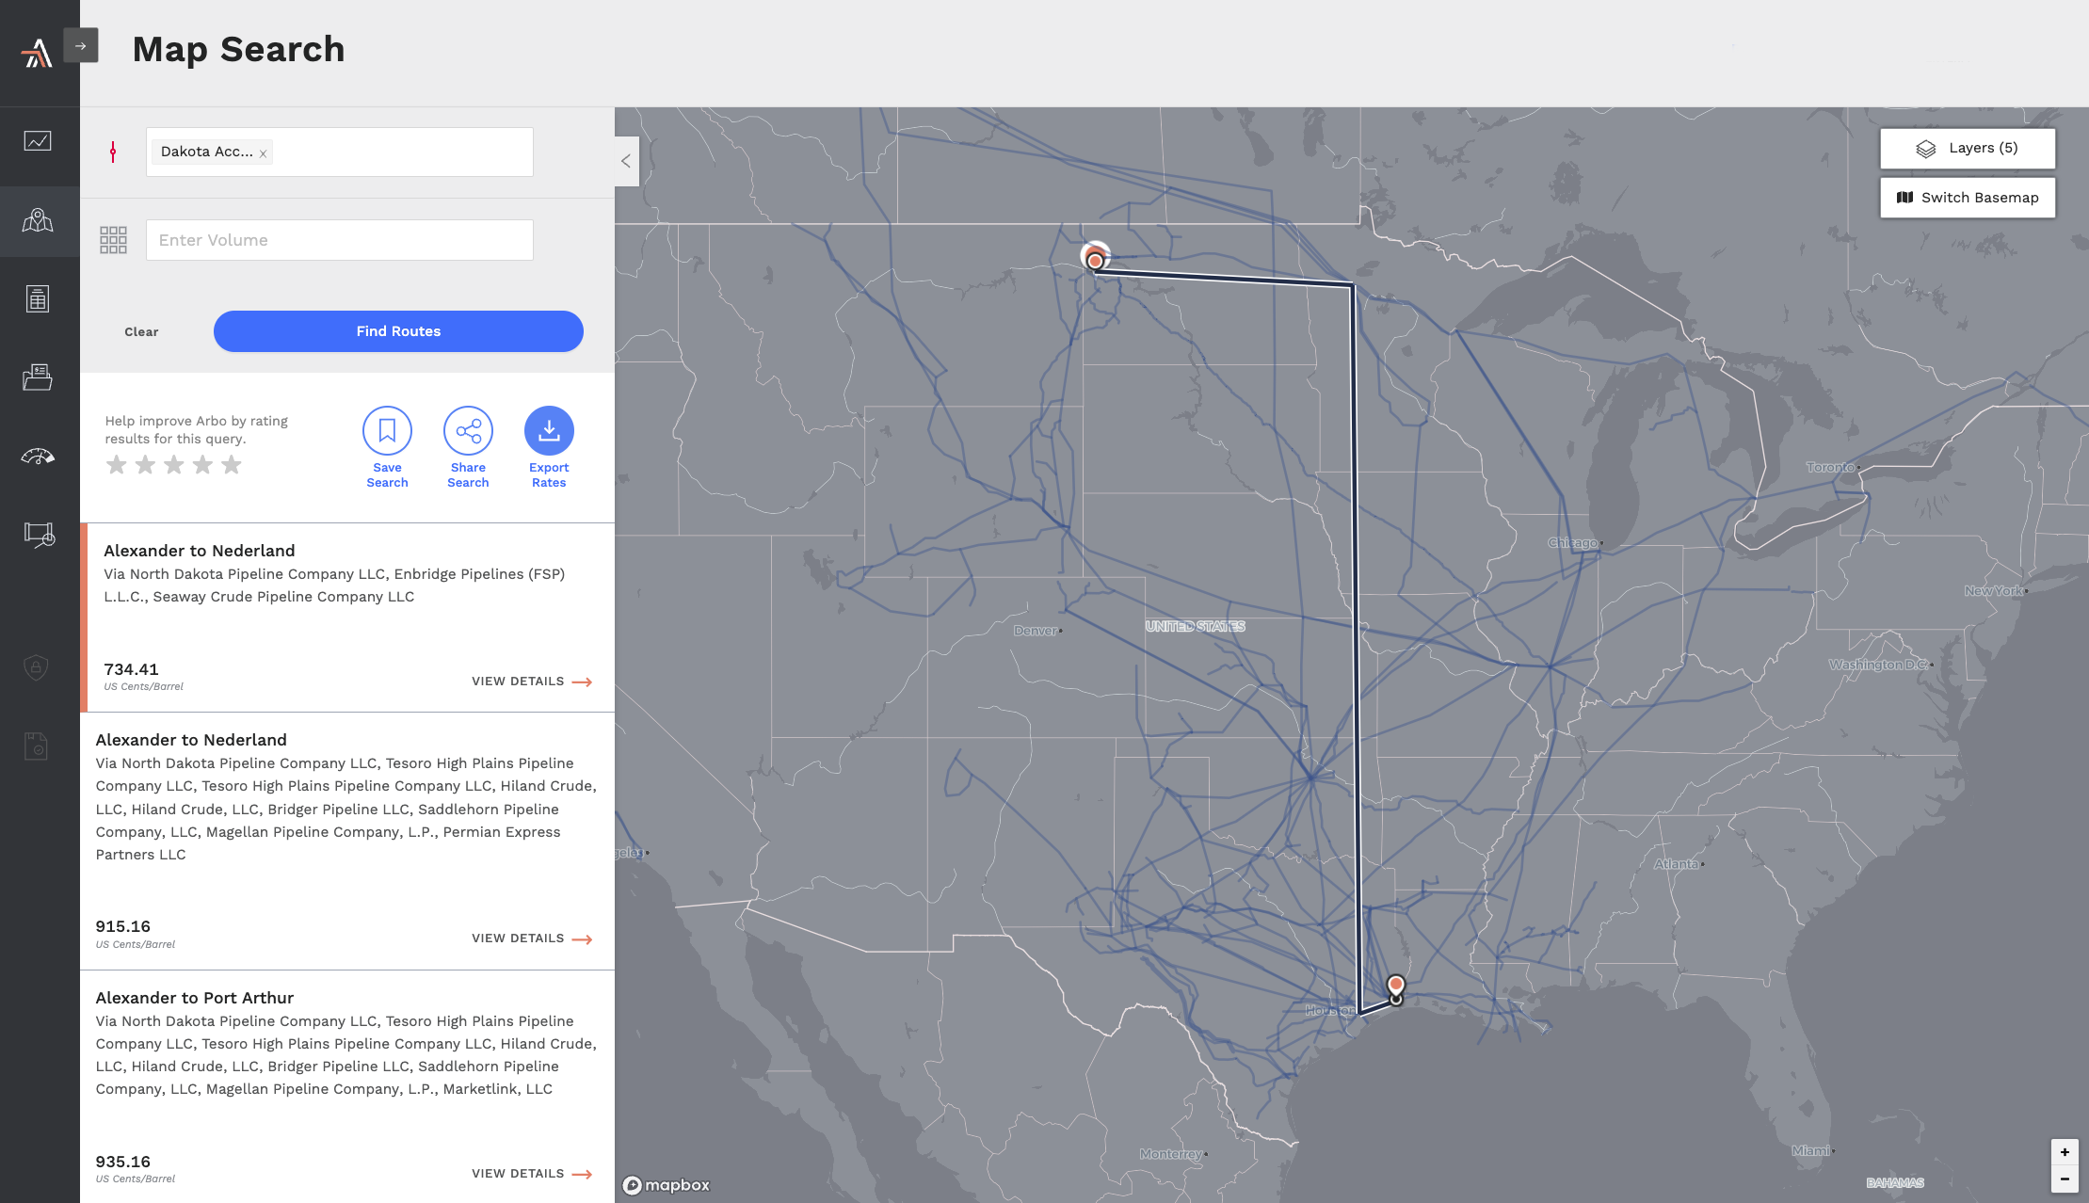Click Find Routes blue button
Image resolution: width=2089 pixels, height=1203 pixels.
pyautogui.click(x=397, y=331)
